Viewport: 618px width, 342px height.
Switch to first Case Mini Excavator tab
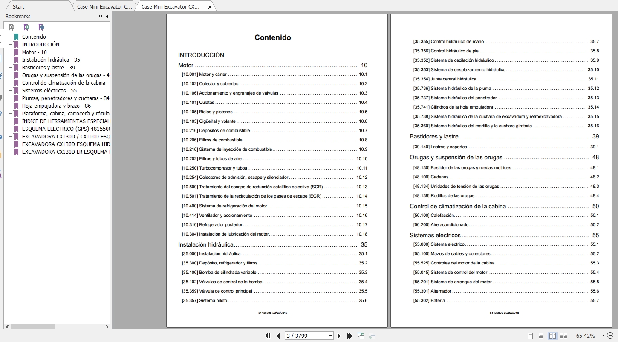(x=104, y=7)
